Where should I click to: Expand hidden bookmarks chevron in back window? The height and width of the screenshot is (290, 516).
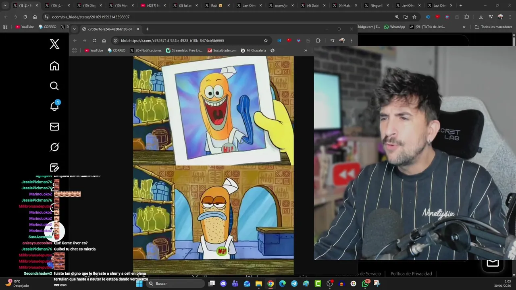pos(464,27)
